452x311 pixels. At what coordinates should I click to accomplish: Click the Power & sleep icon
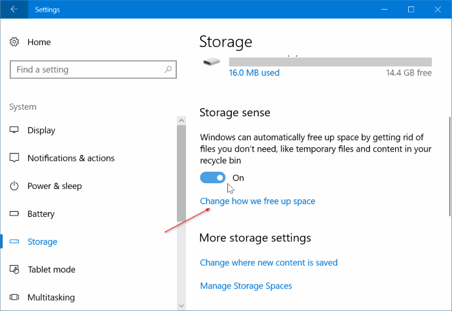[14, 186]
